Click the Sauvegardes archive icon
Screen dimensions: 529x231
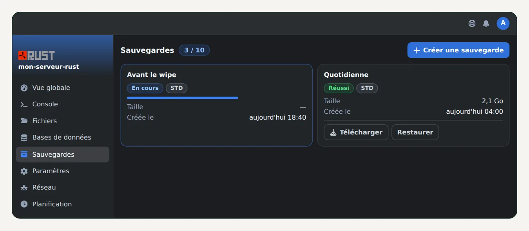pos(24,154)
